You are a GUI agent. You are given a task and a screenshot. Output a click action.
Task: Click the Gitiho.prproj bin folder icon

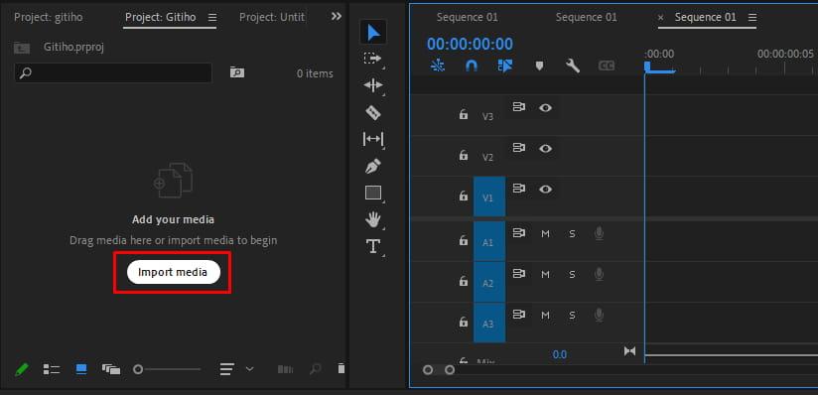[22, 48]
